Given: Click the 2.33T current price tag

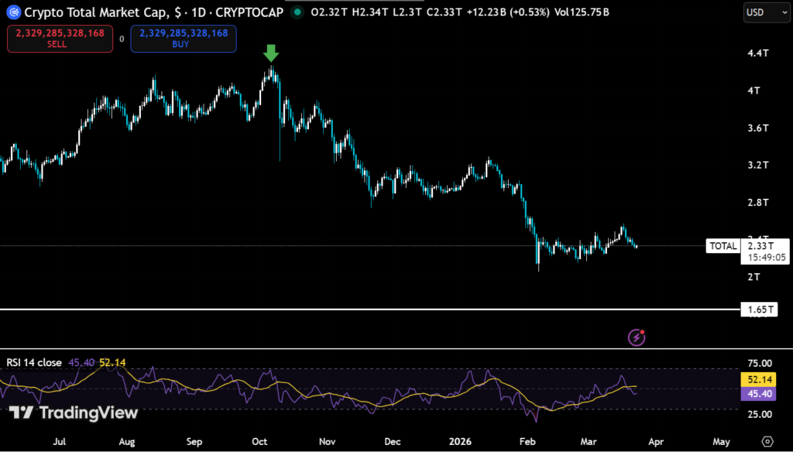Looking at the screenshot, I should (760, 245).
